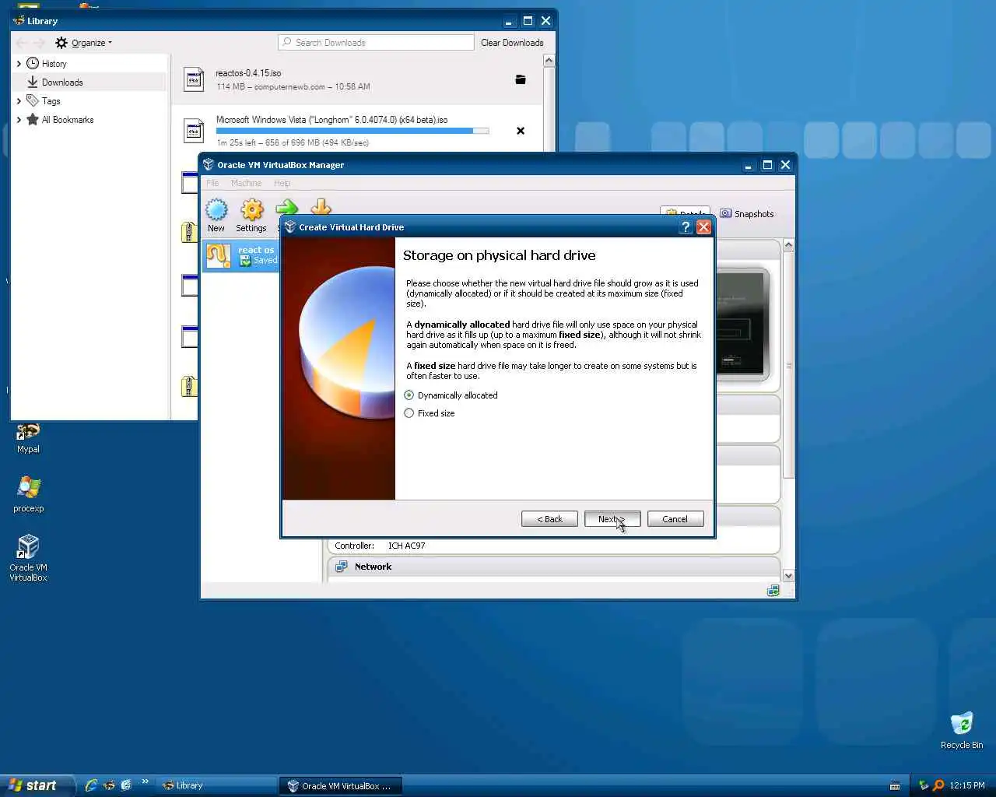996x797 pixels.
Task: Click the magnifier tray icon
Action: coord(938,785)
